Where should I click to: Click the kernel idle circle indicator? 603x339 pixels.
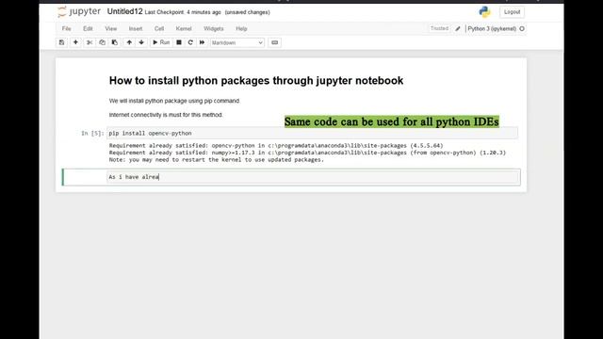coord(522,29)
